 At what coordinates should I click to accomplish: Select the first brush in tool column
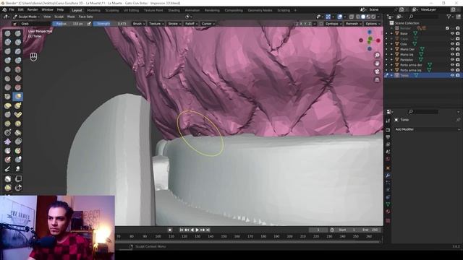8,34
